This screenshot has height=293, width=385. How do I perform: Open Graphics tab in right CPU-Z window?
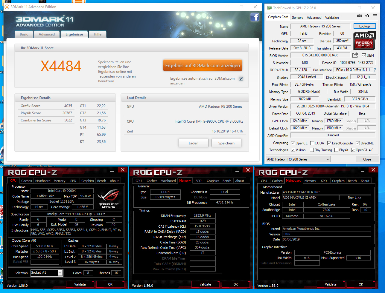coord(338,181)
